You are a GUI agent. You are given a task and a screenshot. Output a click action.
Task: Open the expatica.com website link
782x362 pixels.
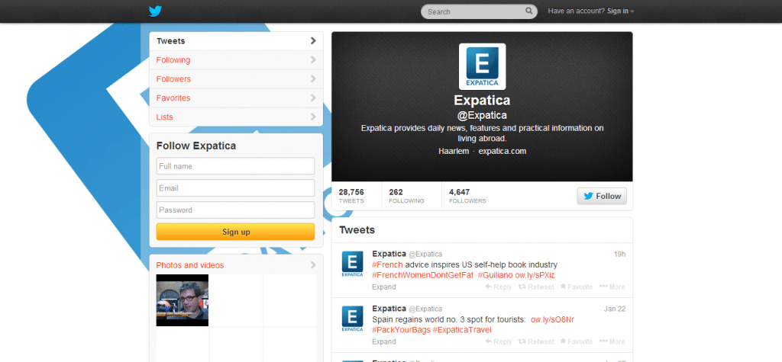pyautogui.click(x=502, y=151)
